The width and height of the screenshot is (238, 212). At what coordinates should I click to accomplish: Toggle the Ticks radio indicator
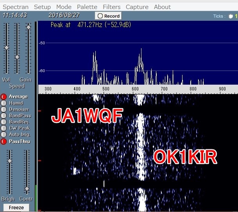pyautogui.click(x=231, y=16)
